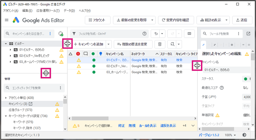
Task: Expand the 02-ビルダー_Ver別_ビッグ tree node
Action: (x=10, y=56)
